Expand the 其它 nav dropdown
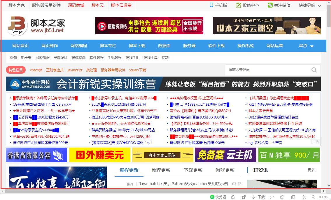The height and width of the screenshot is (200, 331). click(x=306, y=46)
